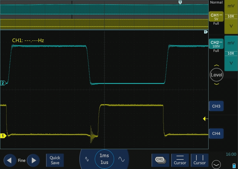Image resolution: width=238 pixels, height=169 pixels.
Task: Choose mV in the yellow CH1 scale strip
Action: click(231, 6)
